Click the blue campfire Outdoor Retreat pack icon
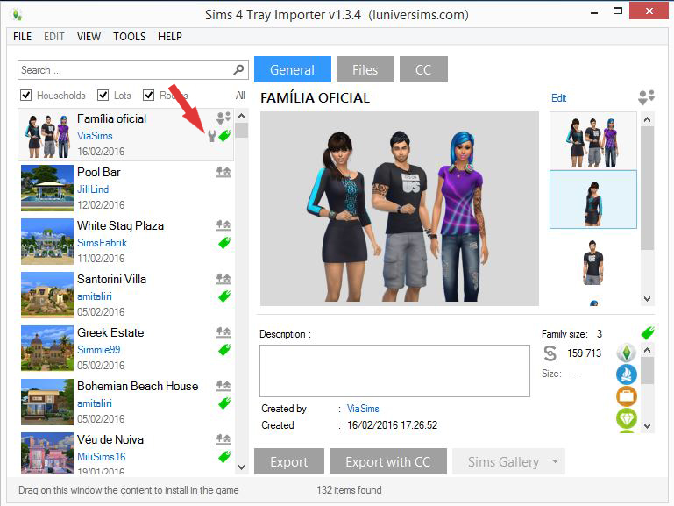 point(627,374)
